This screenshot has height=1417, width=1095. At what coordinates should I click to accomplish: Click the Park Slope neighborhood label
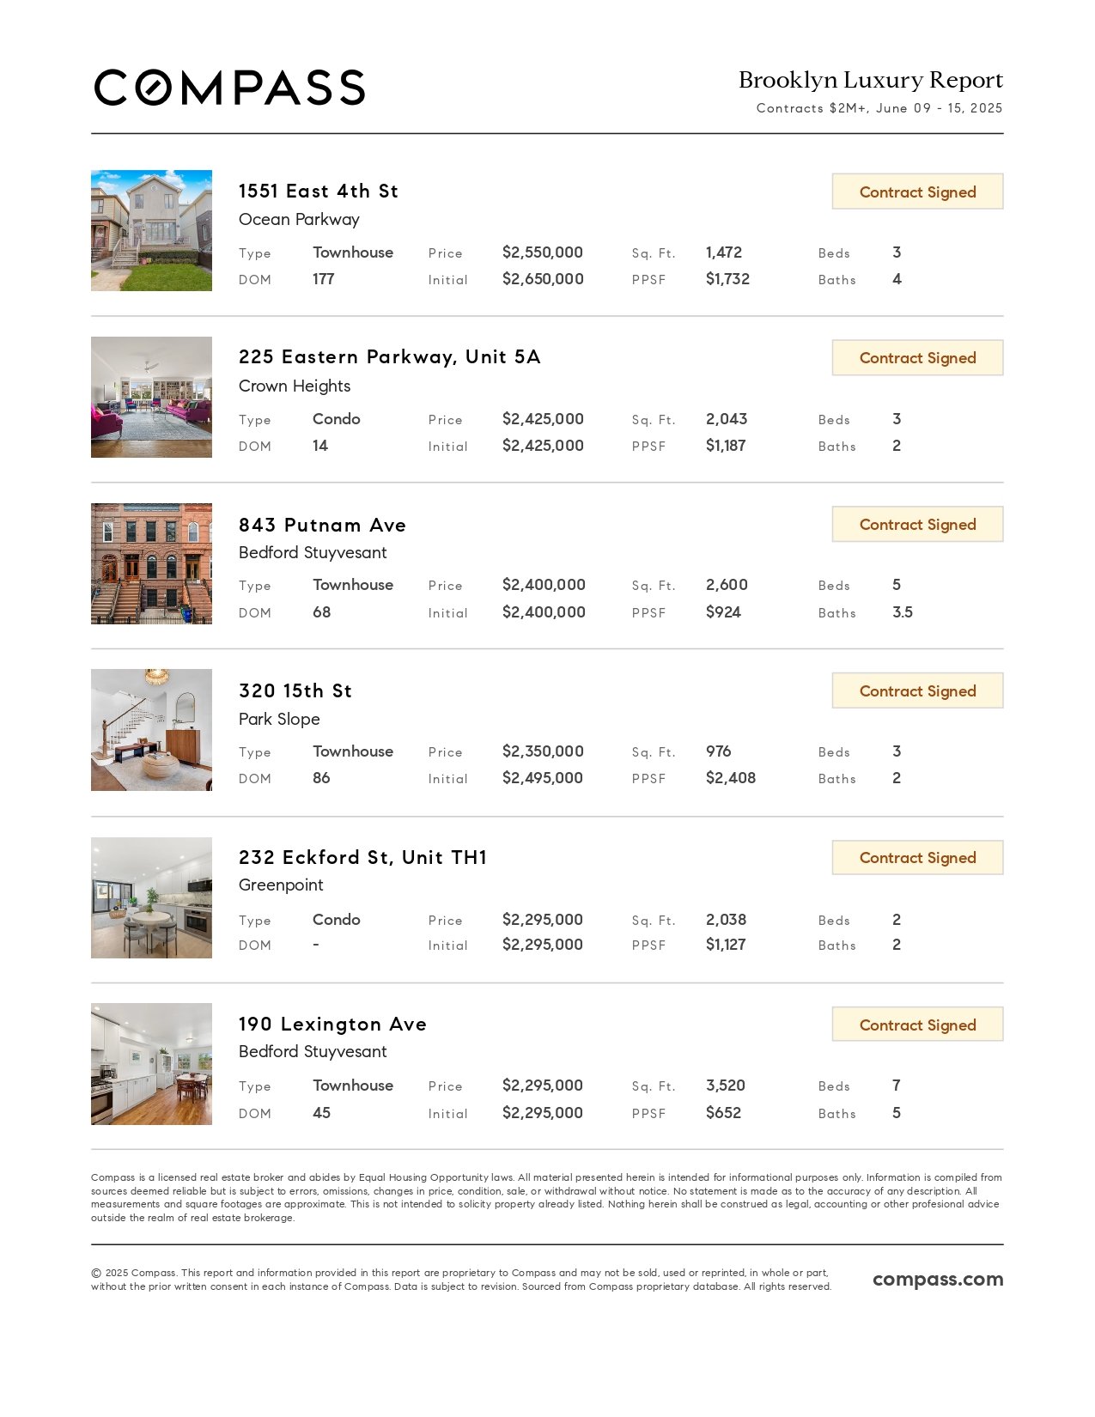point(279,720)
